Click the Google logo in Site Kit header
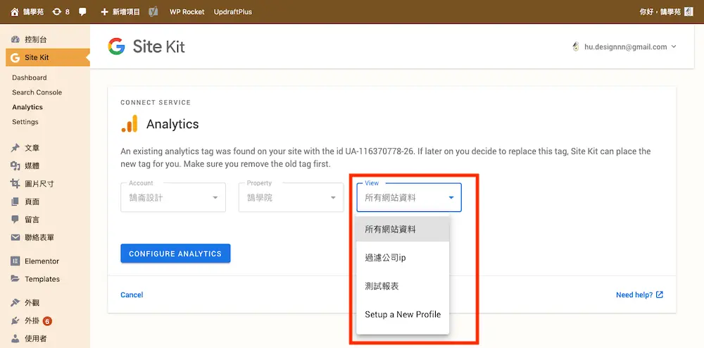Screen dimensions: 704x348 [116, 46]
